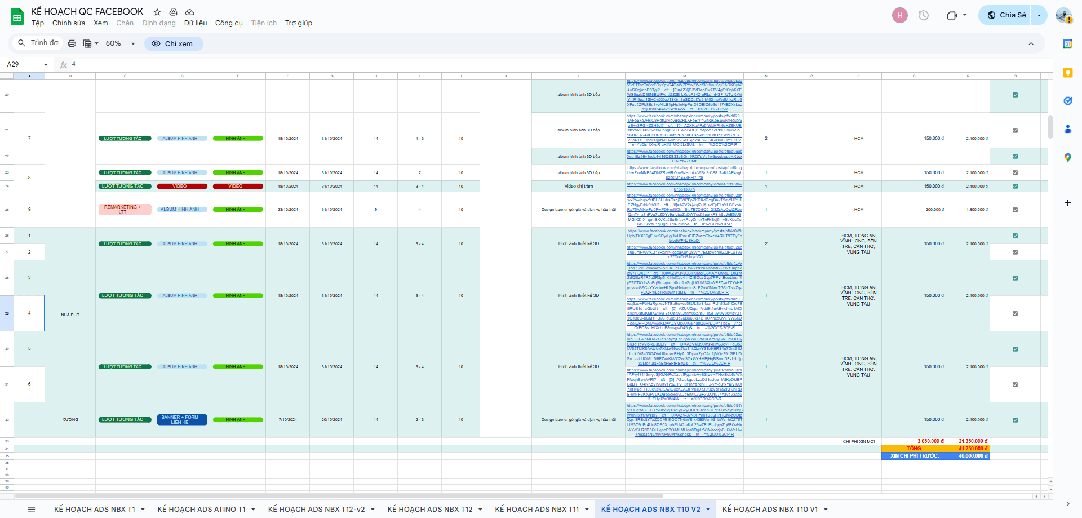Image resolution: width=1082 pixels, height=518 pixels.
Task: Click the REMARKETING + LTT pink chip
Action: (124, 209)
